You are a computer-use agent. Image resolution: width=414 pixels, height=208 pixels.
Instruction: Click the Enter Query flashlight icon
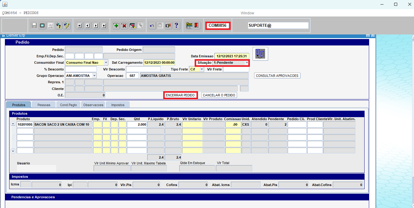(59, 26)
